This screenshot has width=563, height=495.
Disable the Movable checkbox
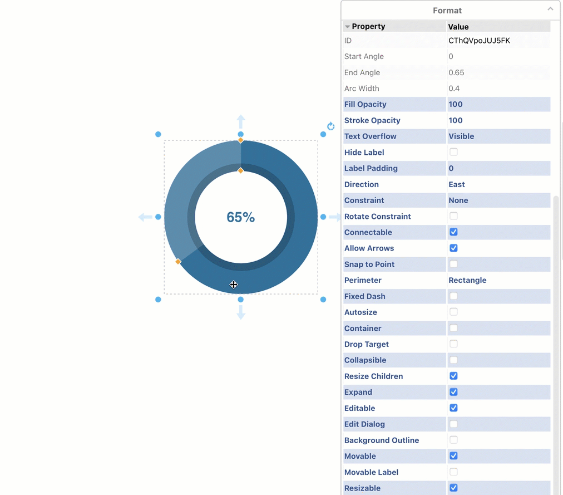click(453, 456)
